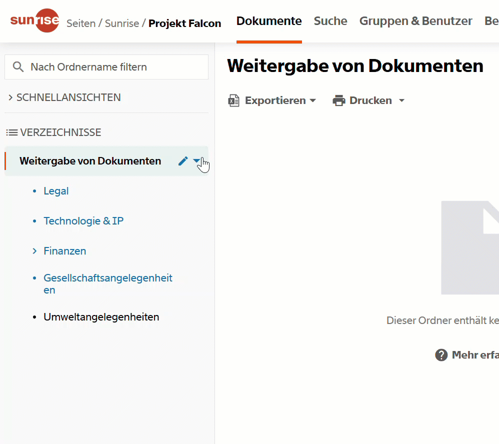
Task: Open the Finanzen folder
Action: [64, 251]
